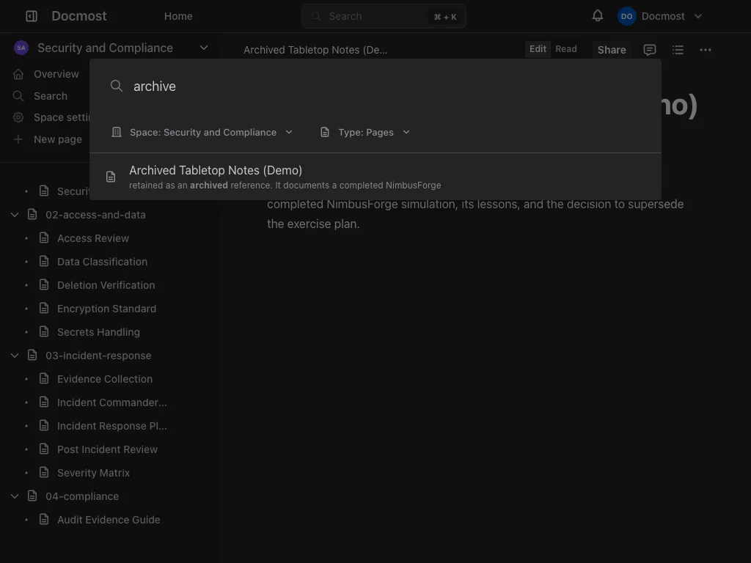The image size is (751, 563).
Task: Click the magnifier icon in the search dialog
Action: click(x=117, y=87)
